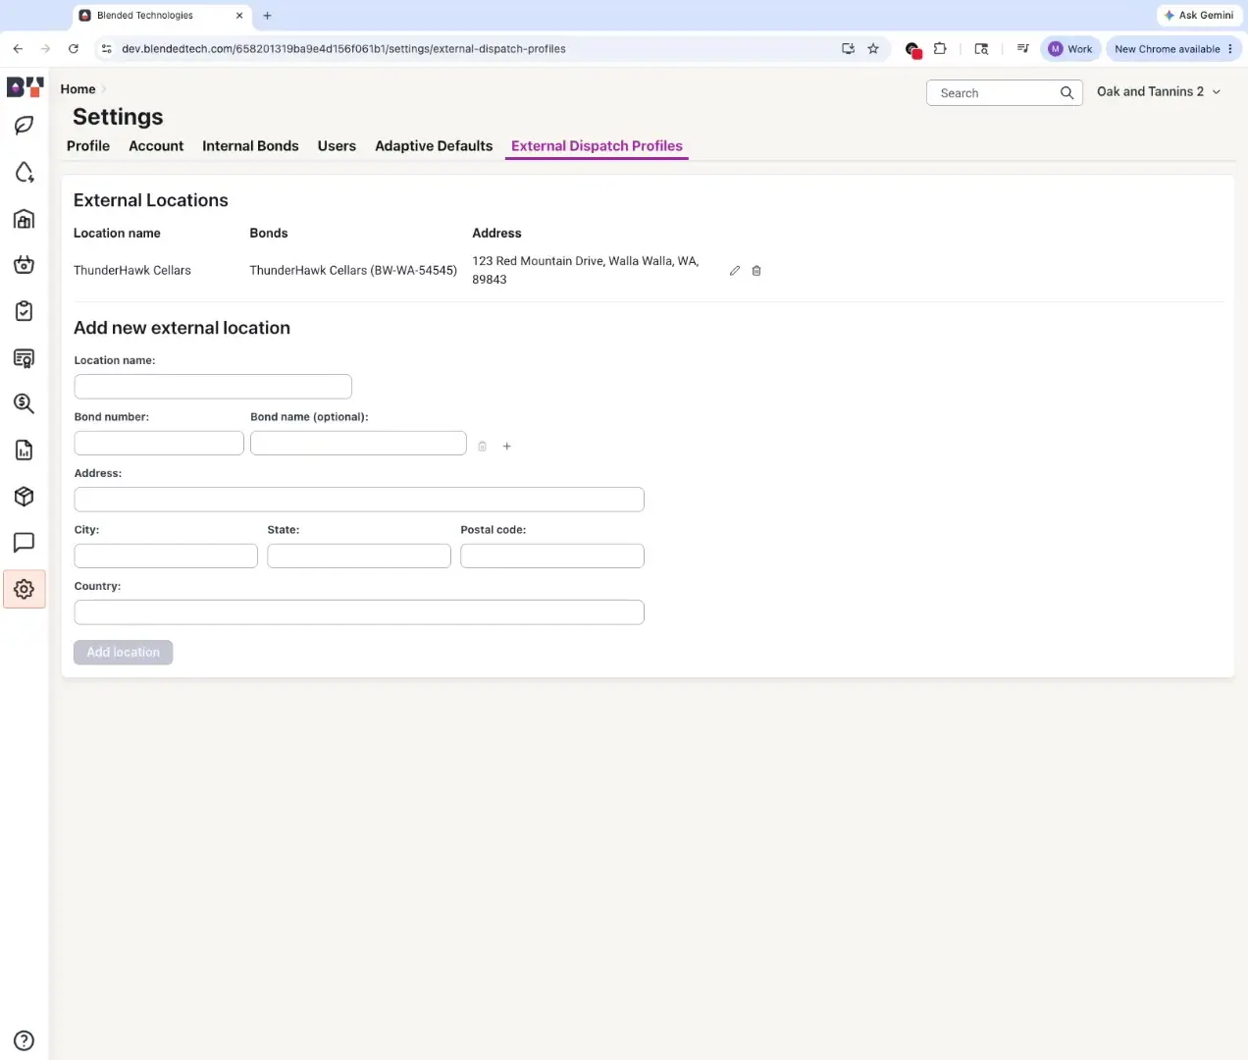The height and width of the screenshot is (1060, 1248).
Task: Focus the Country input field
Action: tap(359, 612)
